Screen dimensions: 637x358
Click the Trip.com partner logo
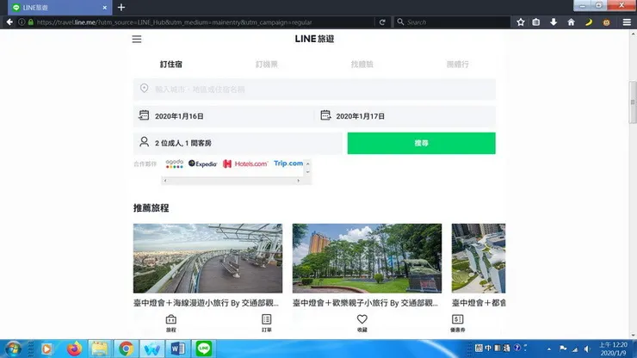click(288, 164)
